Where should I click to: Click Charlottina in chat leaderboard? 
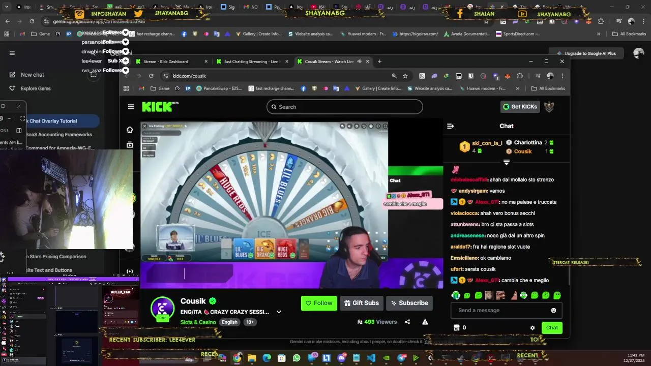(528, 143)
